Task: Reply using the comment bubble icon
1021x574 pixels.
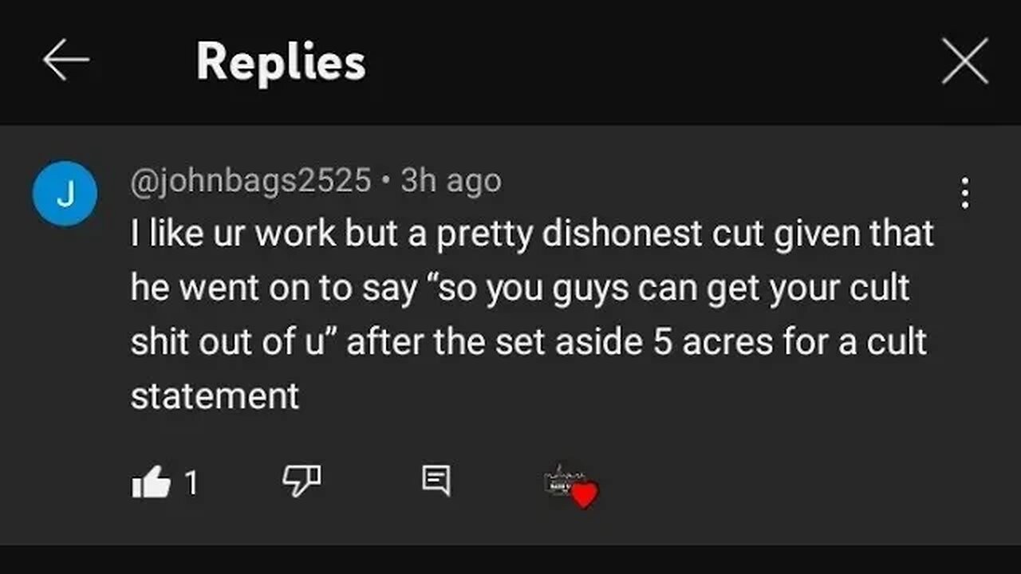Action: pos(436,481)
